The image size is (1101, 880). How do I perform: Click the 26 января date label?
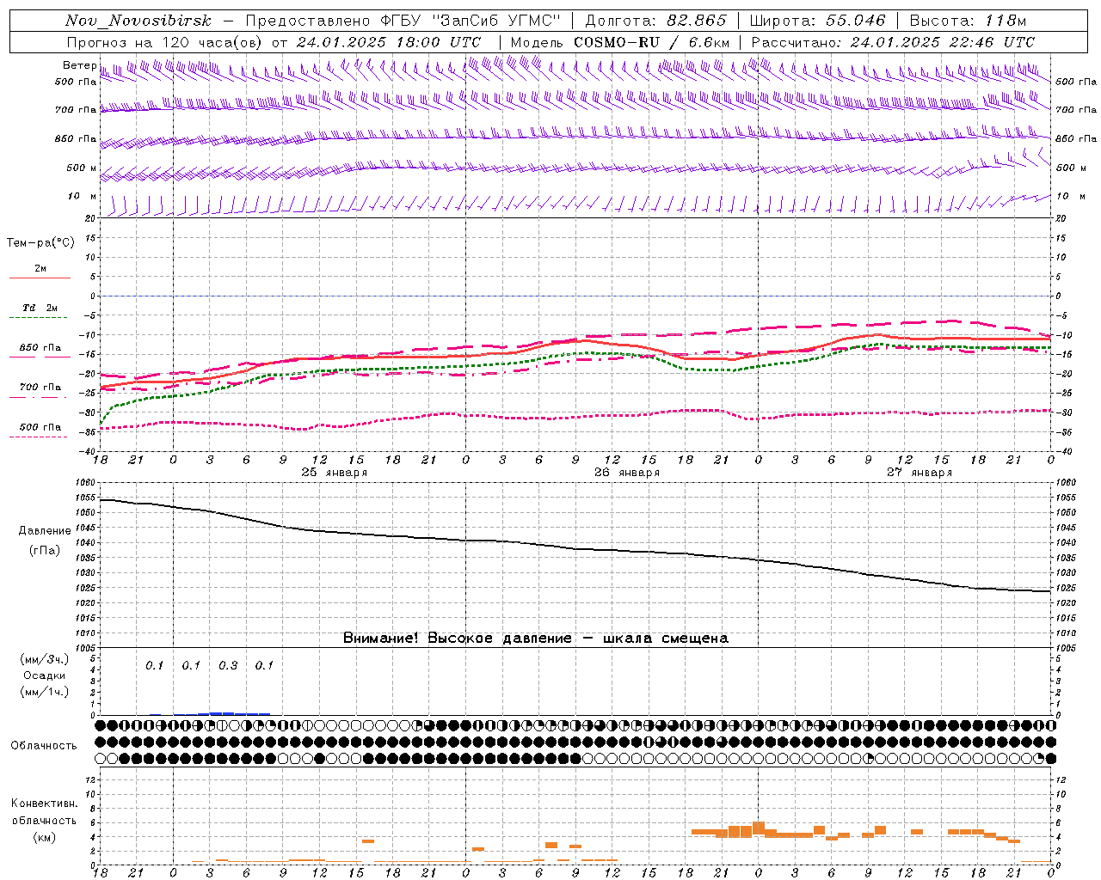click(x=627, y=473)
